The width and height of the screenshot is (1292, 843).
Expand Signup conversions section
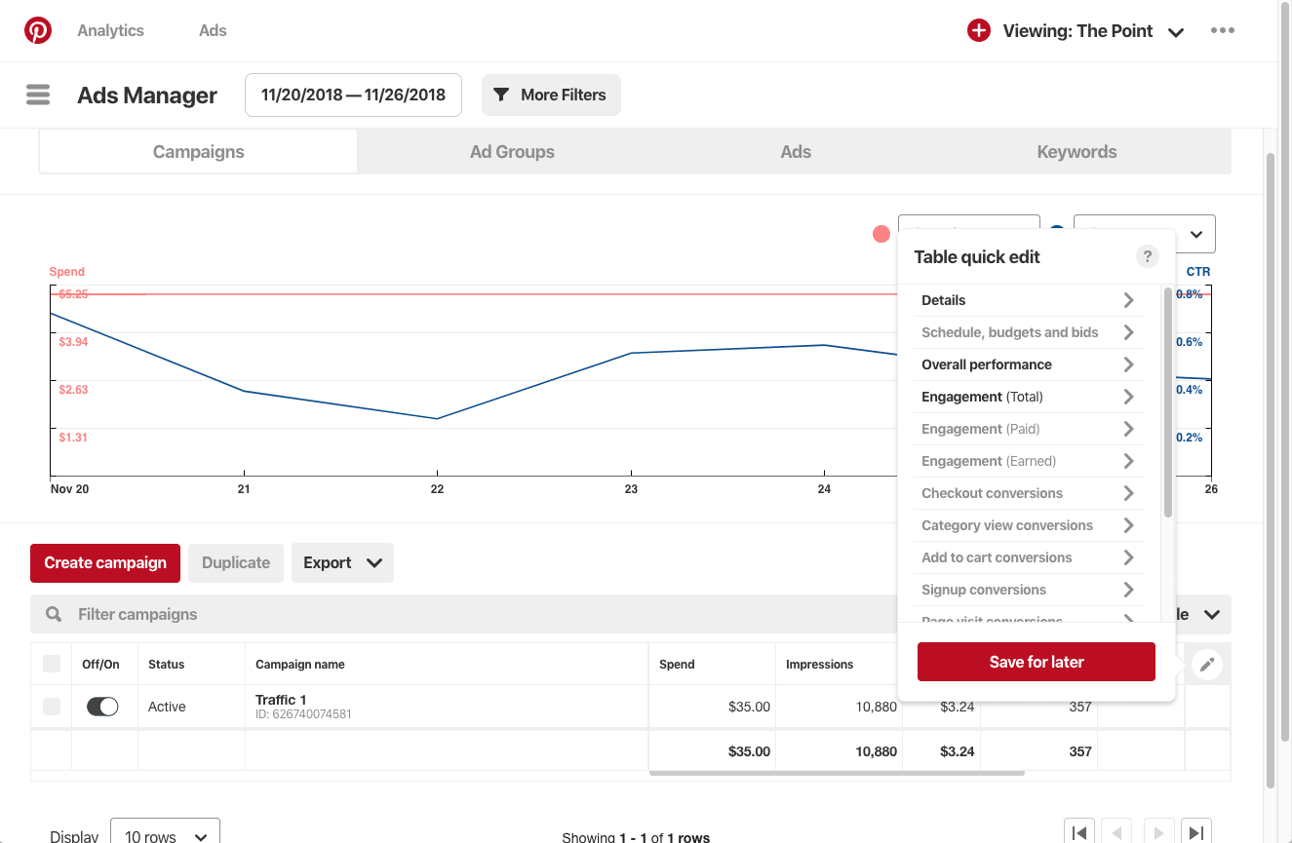click(1028, 590)
